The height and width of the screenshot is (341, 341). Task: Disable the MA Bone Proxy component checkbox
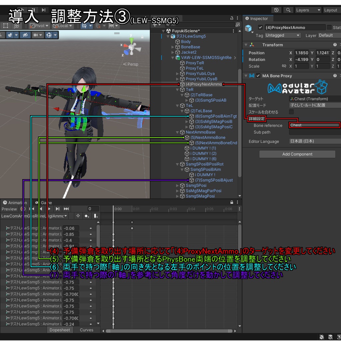tap(258, 76)
